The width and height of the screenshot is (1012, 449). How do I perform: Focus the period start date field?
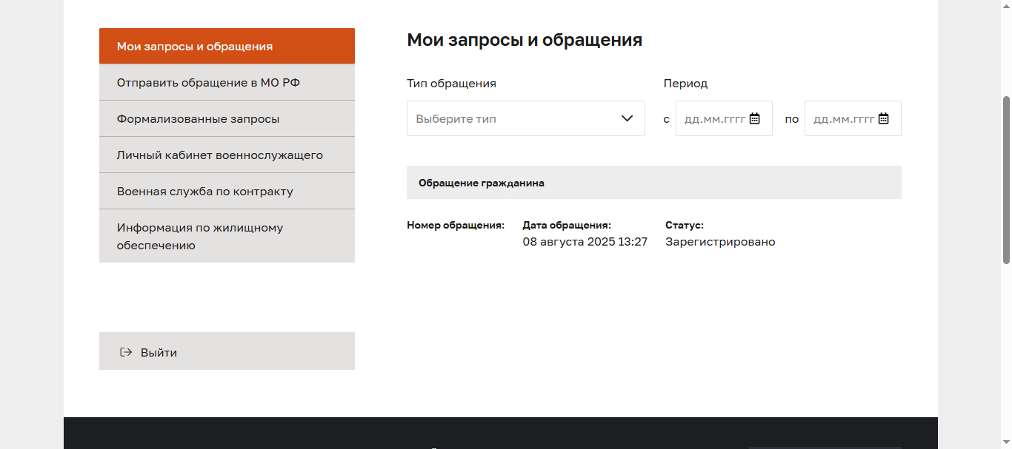point(713,118)
